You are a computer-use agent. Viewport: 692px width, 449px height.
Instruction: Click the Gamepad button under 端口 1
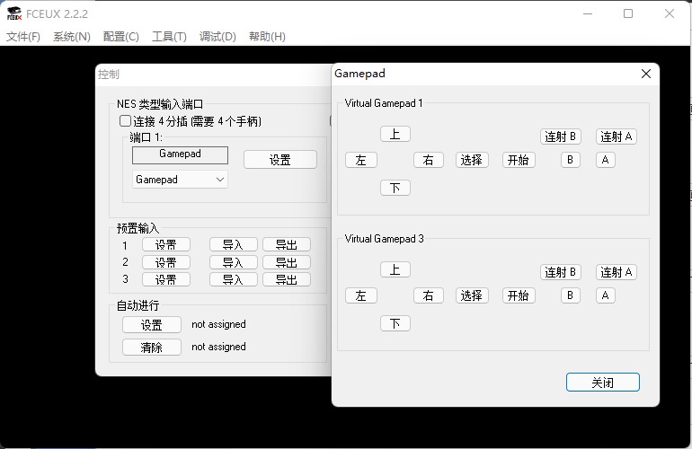tap(180, 154)
